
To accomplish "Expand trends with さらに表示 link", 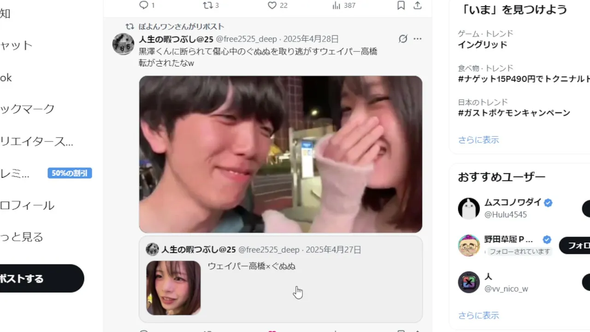I will click(x=478, y=140).
